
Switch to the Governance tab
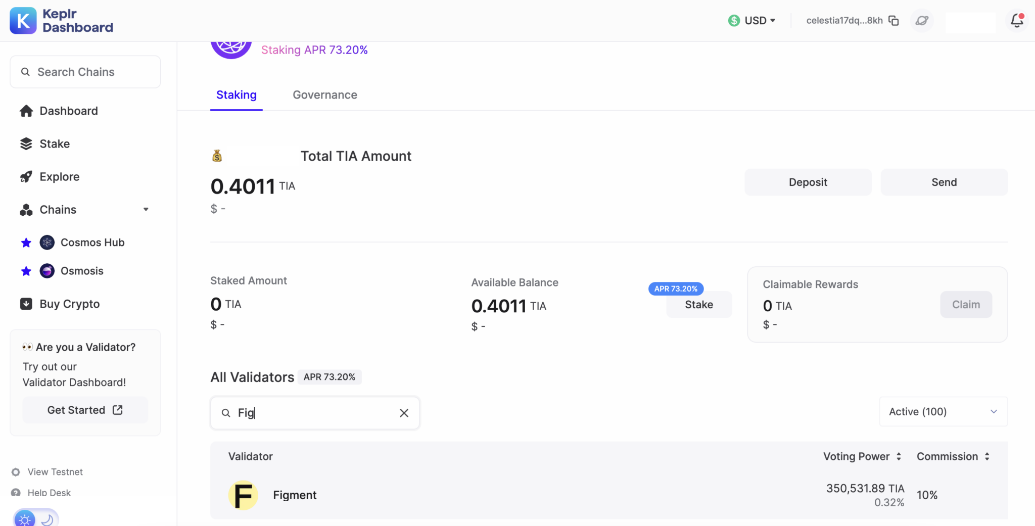point(324,94)
